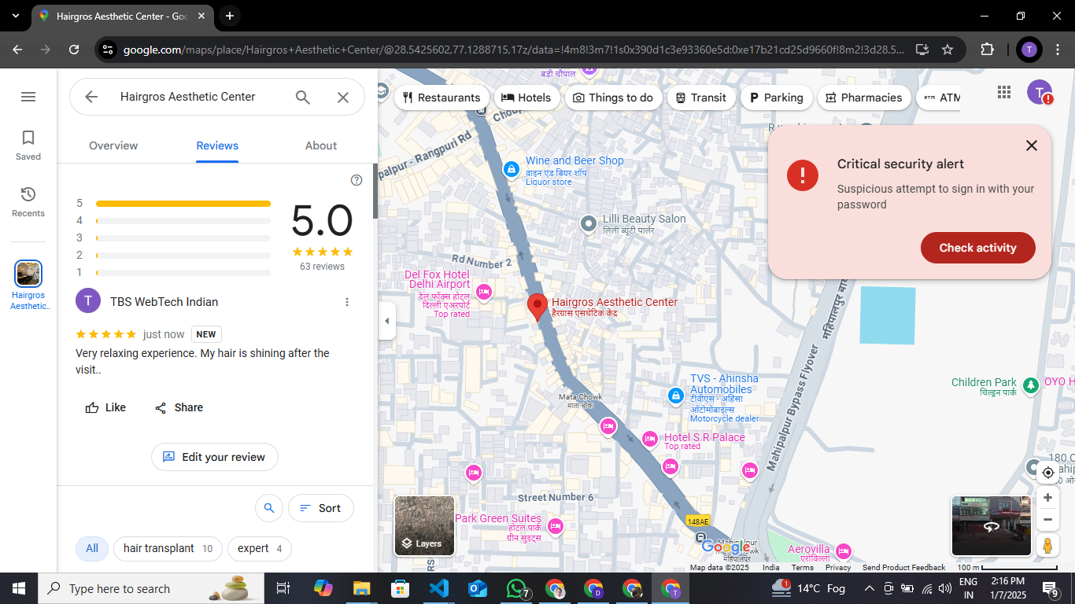Click the show-your-location target icon

(x=1047, y=473)
